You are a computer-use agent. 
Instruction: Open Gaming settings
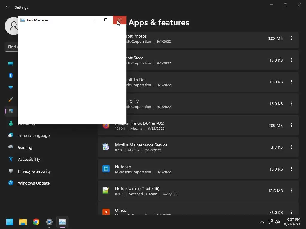tap(25, 147)
